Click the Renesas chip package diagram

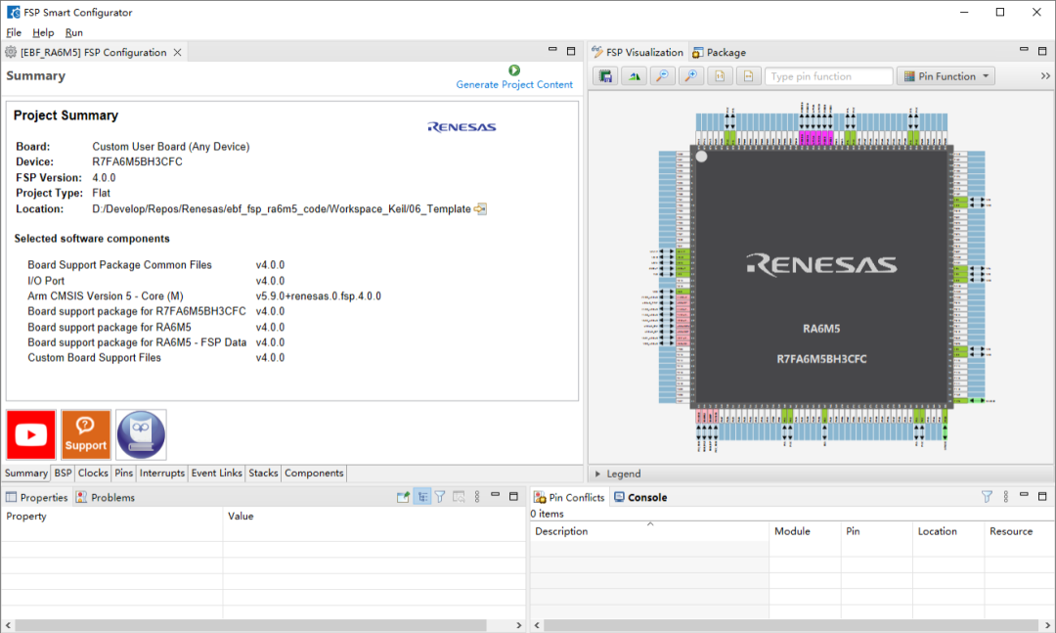pos(821,277)
